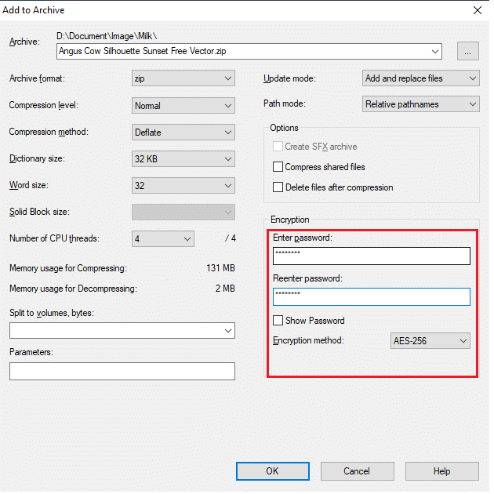The image size is (494, 494).
Task: Expand the Compression level dropdown
Action: click(x=183, y=105)
